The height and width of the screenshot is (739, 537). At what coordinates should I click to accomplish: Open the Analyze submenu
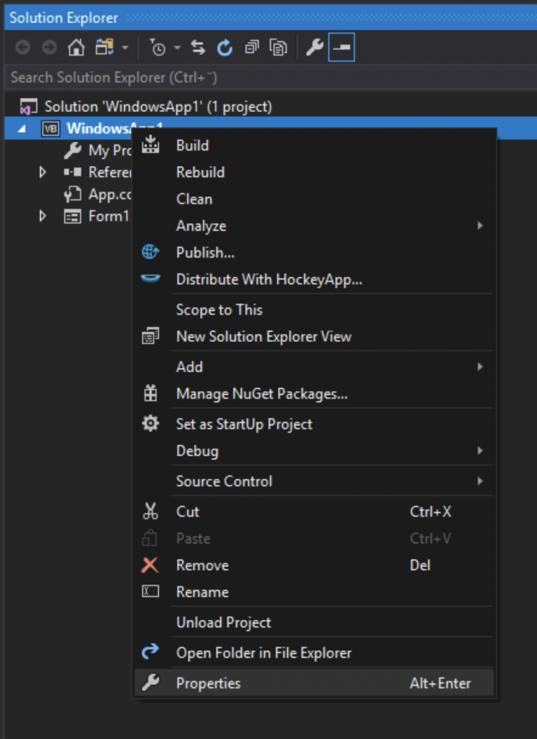tap(201, 226)
